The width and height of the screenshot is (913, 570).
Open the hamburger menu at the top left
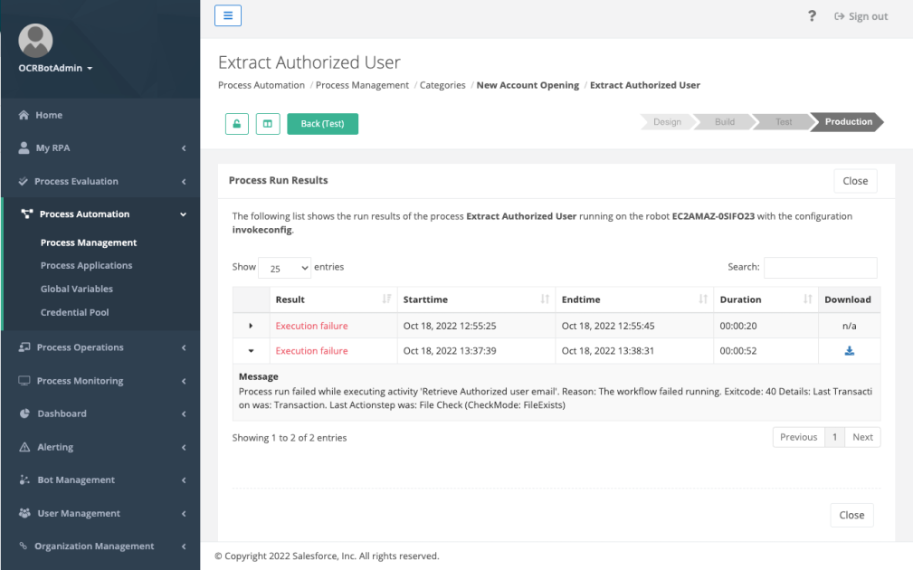(227, 15)
